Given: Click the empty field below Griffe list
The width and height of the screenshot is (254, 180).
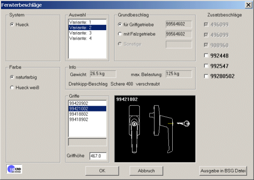Looking at the screenshot, I should (x=88, y=142).
